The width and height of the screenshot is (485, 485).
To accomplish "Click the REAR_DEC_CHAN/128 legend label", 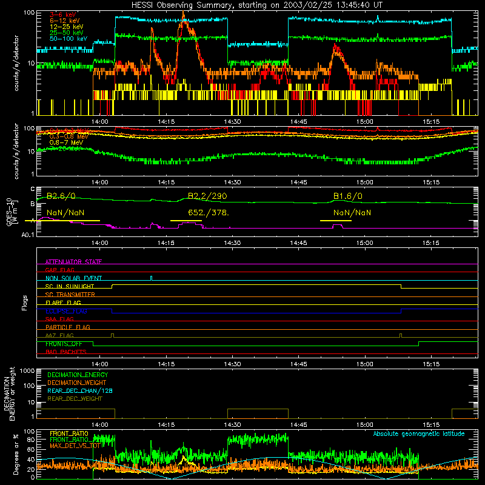I will pyautogui.click(x=80, y=390).
